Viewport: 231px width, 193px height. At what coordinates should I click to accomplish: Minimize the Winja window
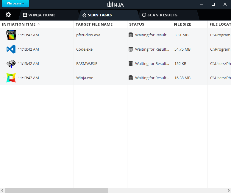[x=201, y=4]
